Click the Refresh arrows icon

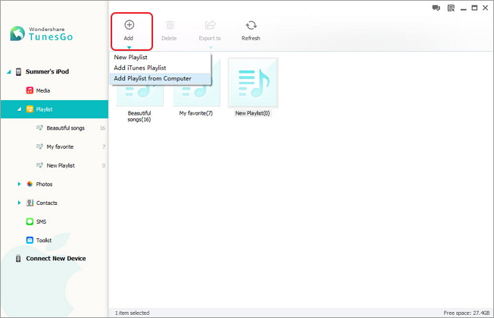(251, 25)
